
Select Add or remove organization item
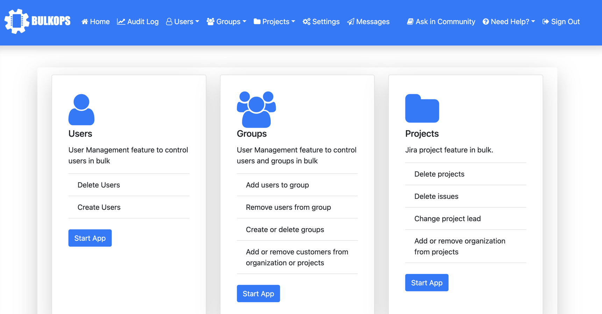tap(466, 246)
